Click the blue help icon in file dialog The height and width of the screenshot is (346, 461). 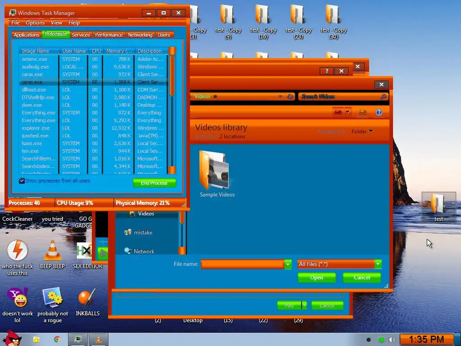click(379, 112)
